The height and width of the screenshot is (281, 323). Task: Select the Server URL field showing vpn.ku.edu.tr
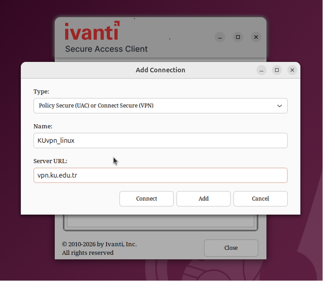(x=161, y=175)
